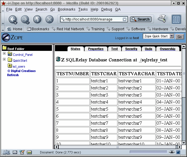Open Composer from the status bar icon

click(x=22, y=152)
